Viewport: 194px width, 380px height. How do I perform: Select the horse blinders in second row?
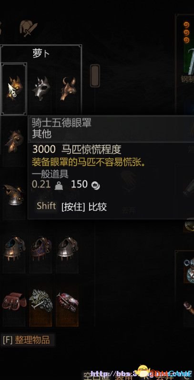point(14,141)
